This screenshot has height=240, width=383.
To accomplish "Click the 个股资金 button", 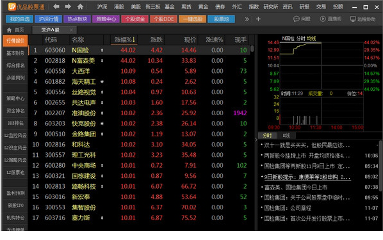I will 135,19.
